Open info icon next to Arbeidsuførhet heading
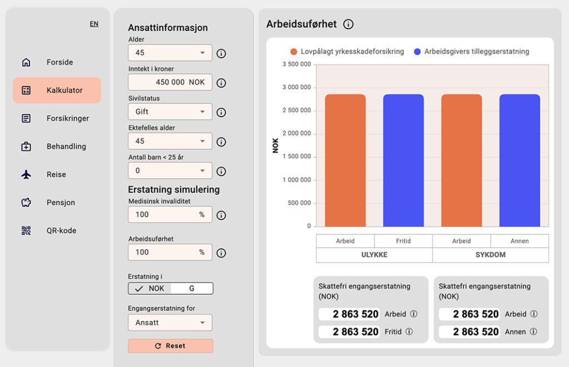This screenshot has height=367, width=569. point(348,24)
